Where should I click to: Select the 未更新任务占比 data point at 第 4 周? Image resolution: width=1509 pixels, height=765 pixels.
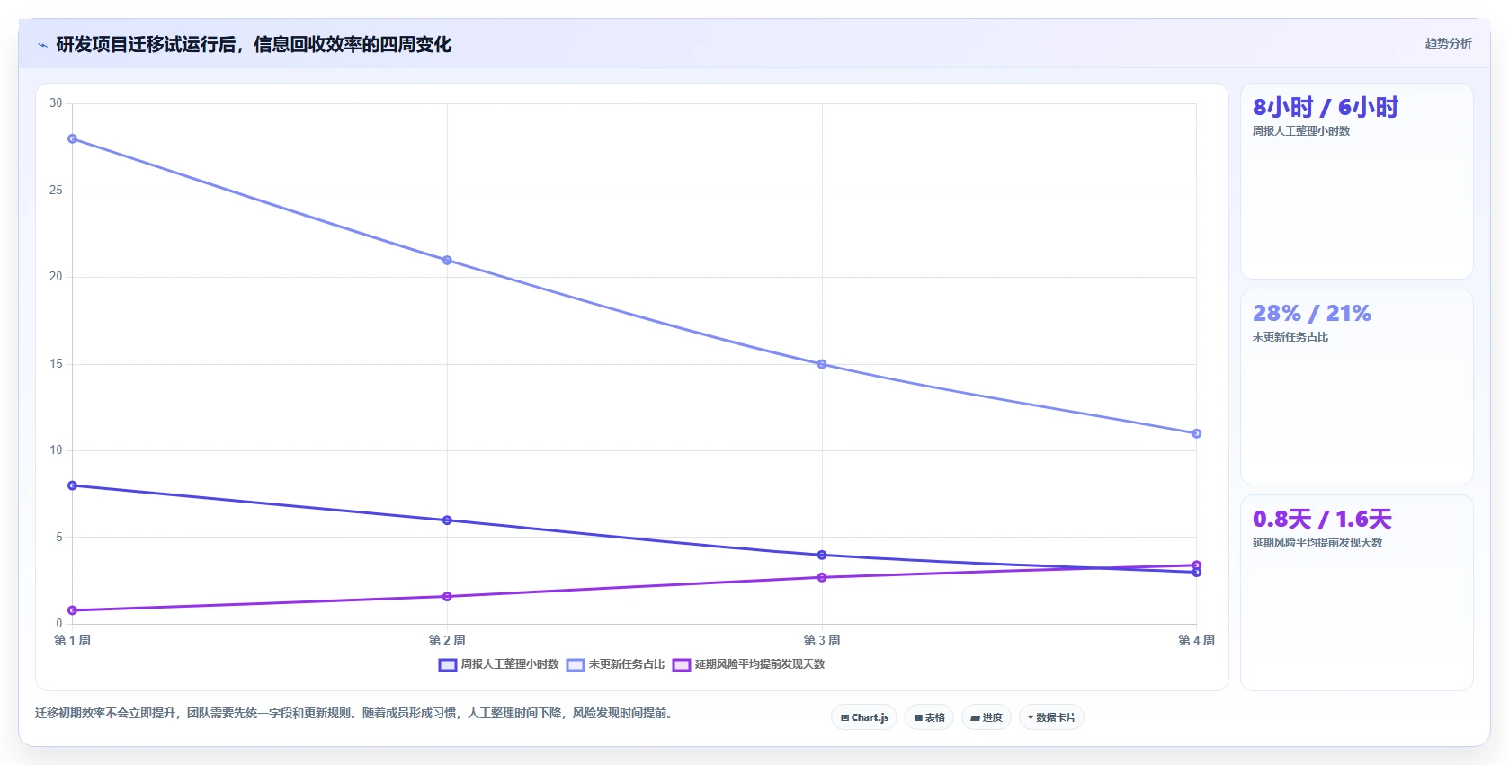1197,433
